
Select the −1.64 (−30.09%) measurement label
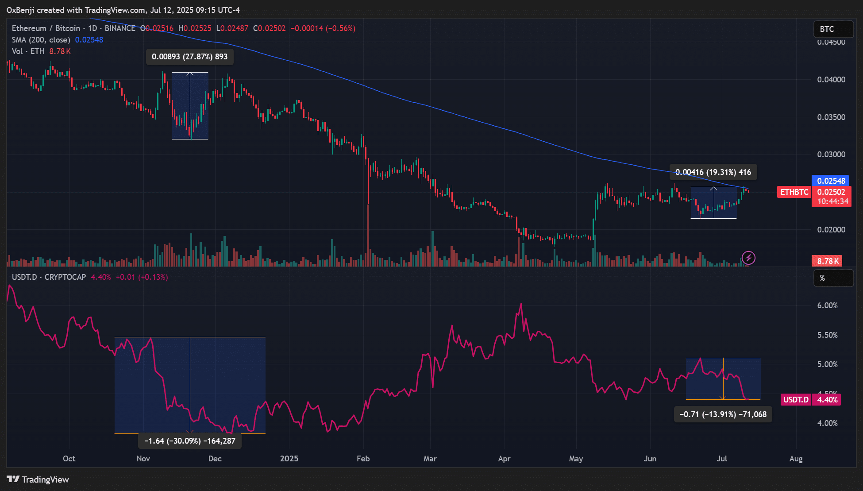pyautogui.click(x=190, y=441)
